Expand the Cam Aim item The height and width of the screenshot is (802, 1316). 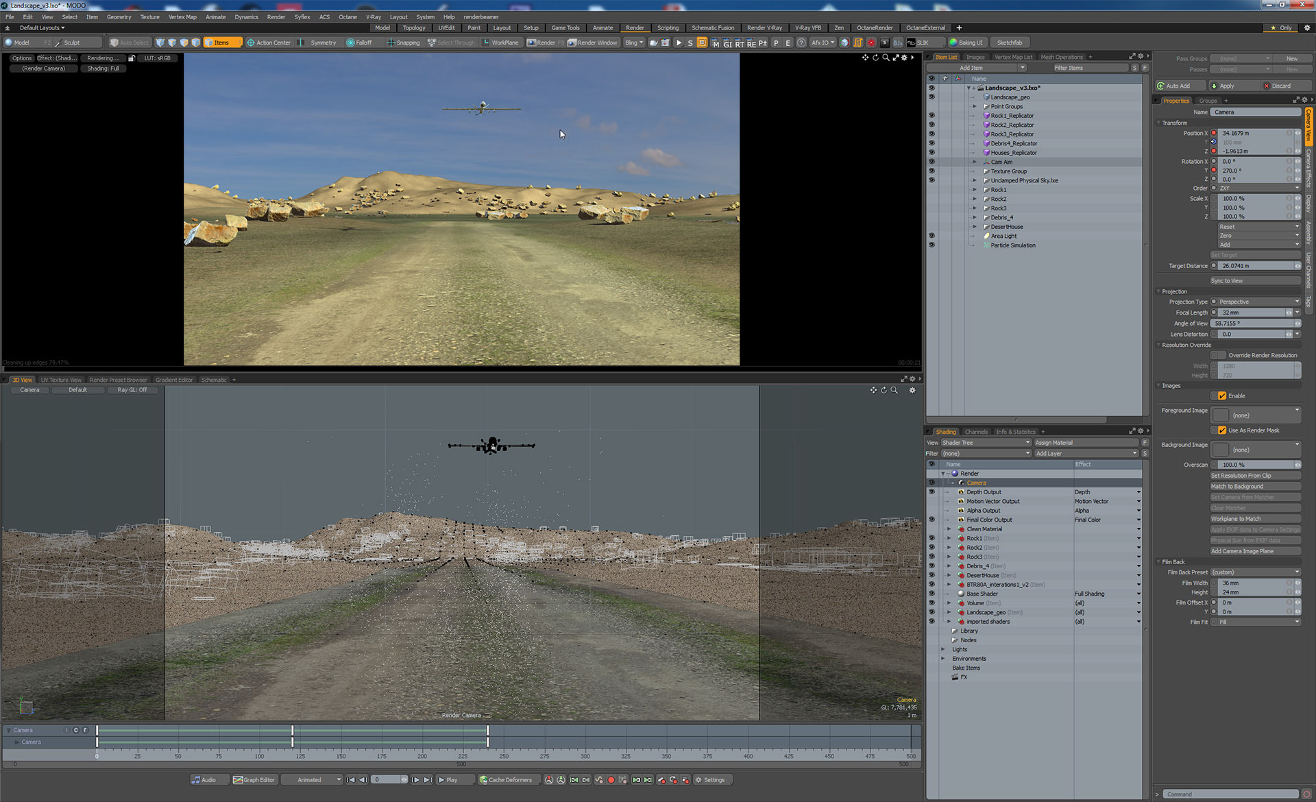click(x=975, y=162)
